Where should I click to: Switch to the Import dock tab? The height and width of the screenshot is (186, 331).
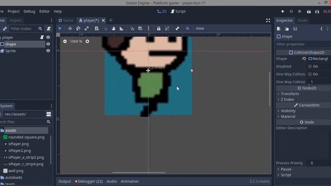pyautogui.click(x=16, y=21)
